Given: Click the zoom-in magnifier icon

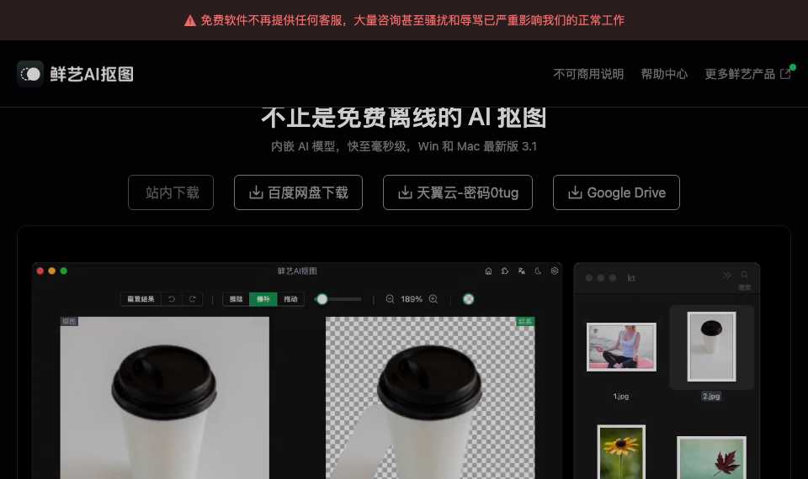Looking at the screenshot, I should point(433,299).
